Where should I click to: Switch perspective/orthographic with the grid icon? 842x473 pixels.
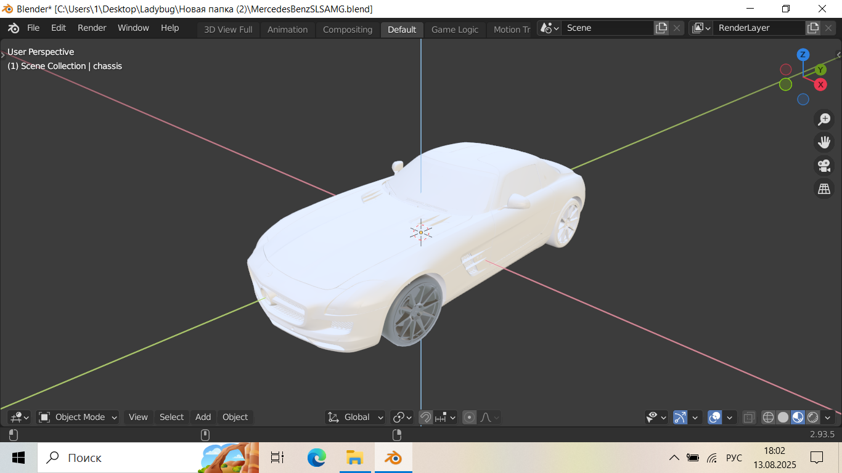tap(824, 189)
